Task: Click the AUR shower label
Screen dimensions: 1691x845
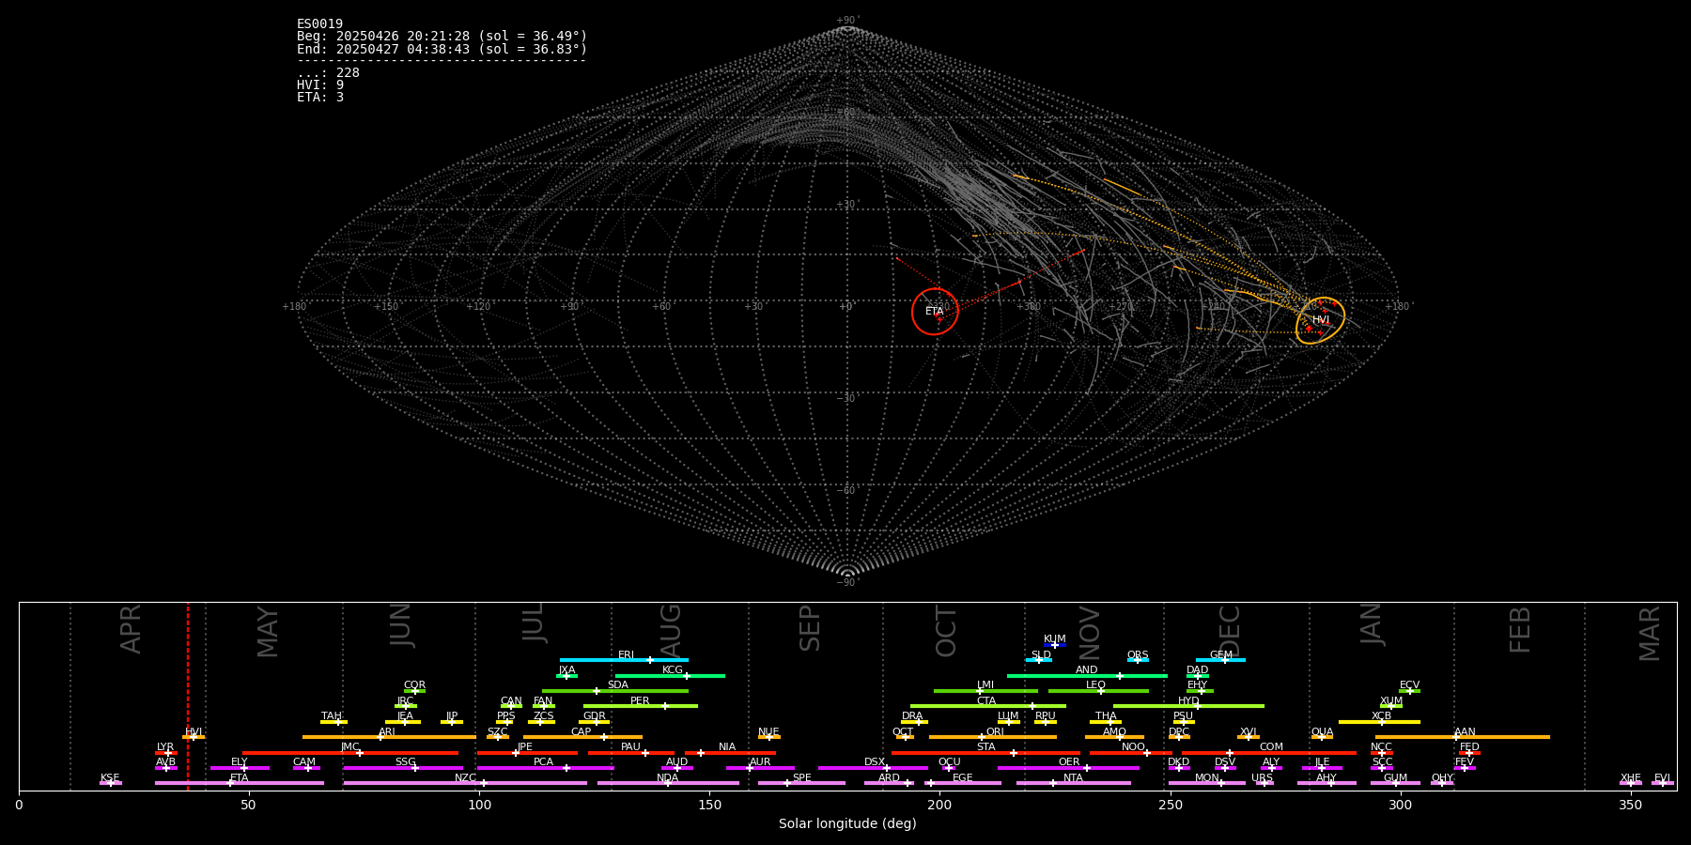Action: point(760,762)
